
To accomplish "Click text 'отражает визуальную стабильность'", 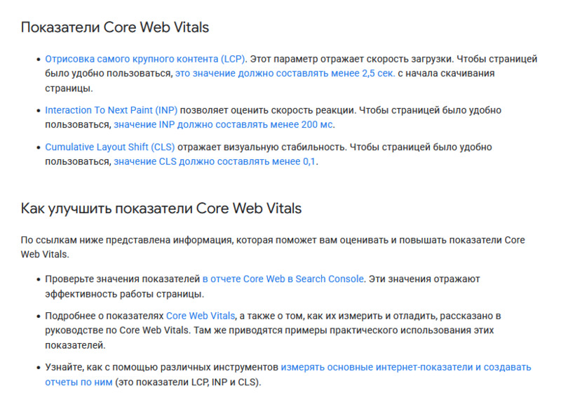I will 262,147.
